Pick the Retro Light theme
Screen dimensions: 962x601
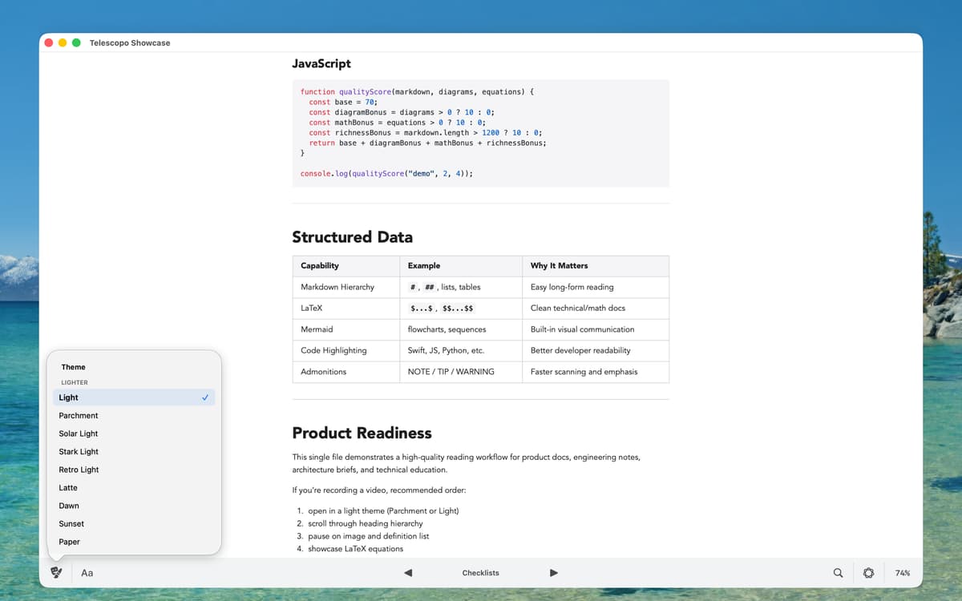79,470
